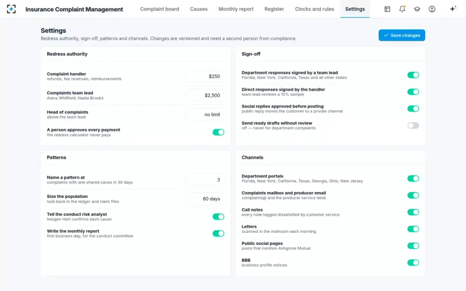This screenshot has height=291, width=466.
Task: Toggle the Call notes channel
Action: 413,212
